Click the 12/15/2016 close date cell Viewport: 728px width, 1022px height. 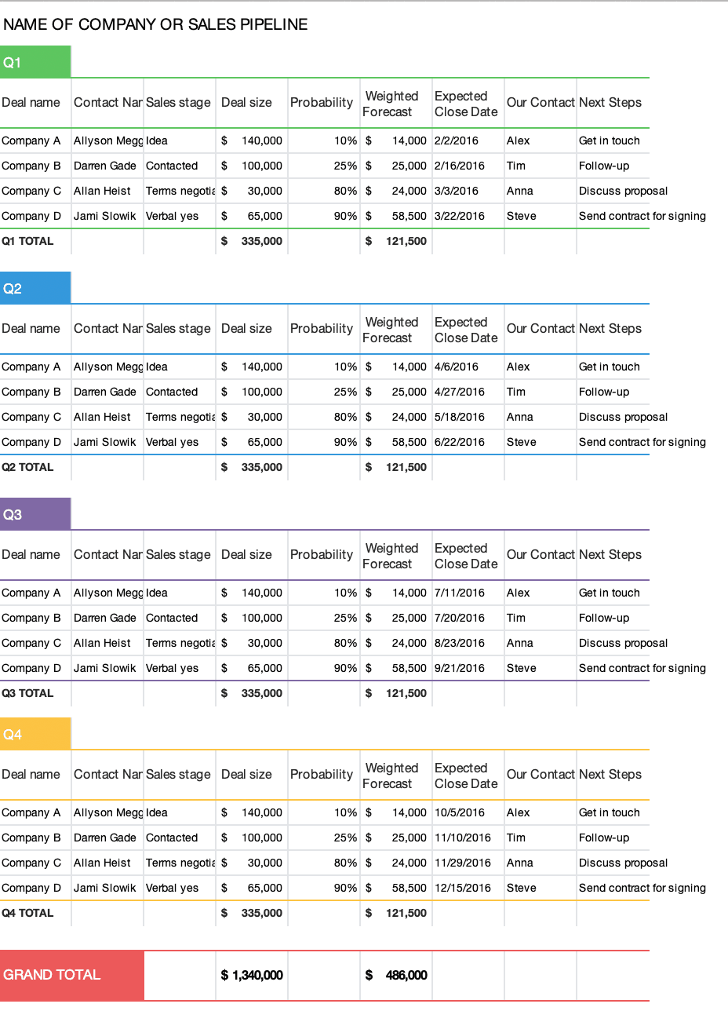pos(463,888)
